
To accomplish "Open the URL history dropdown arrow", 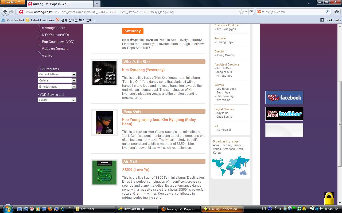I will [246, 12].
